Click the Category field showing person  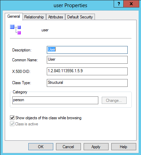click(55, 100)
